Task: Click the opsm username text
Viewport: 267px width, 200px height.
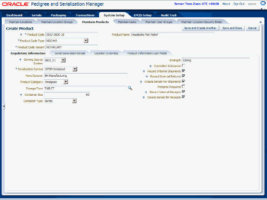Action: click(x=252, y=4)
